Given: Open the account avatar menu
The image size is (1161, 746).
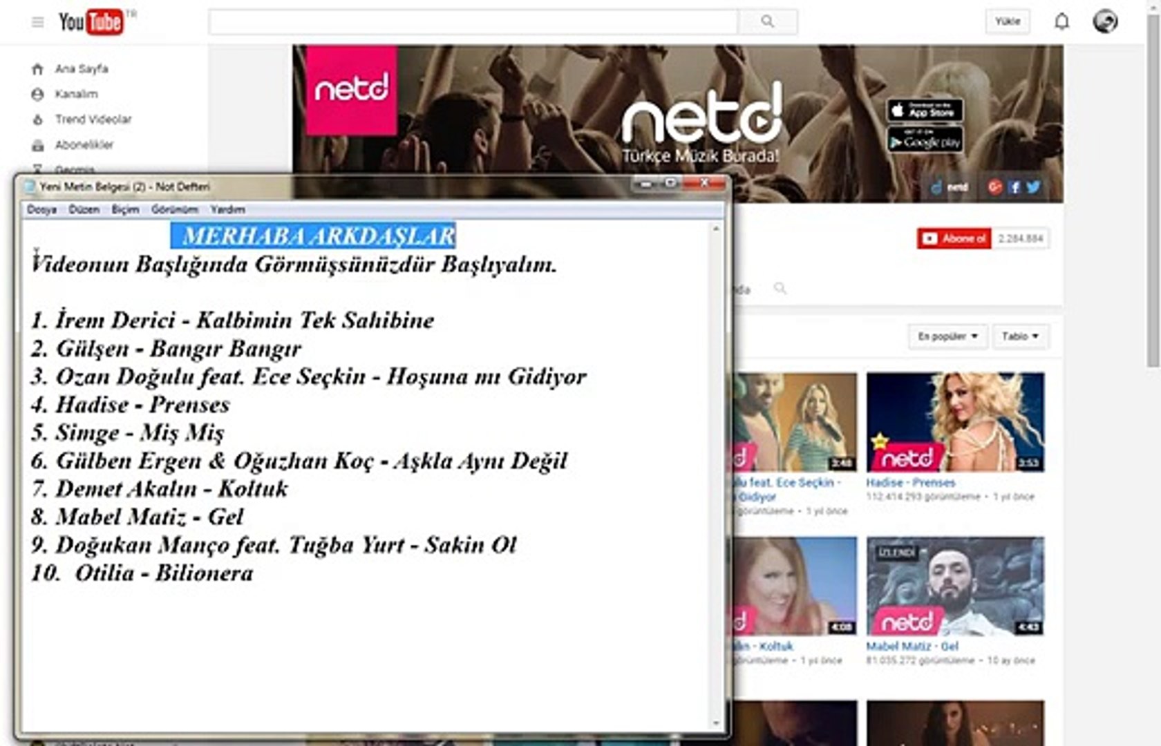Looking at the screenshot, I should pos(1105,21).
